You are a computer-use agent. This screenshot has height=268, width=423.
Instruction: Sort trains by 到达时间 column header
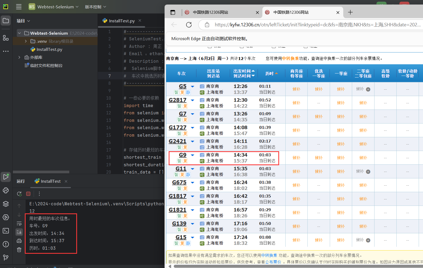tap(244, 76)
